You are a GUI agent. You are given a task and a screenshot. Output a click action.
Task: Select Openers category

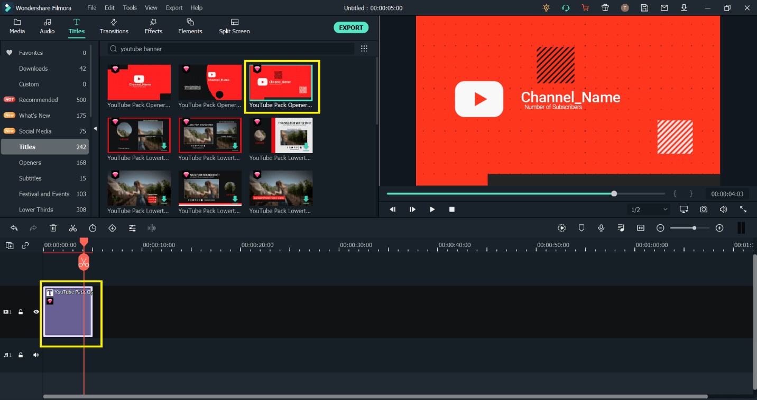pos(45,163)
